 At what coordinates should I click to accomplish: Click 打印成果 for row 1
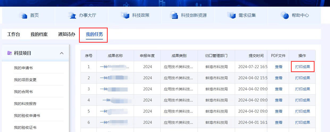tap(303, 67)
